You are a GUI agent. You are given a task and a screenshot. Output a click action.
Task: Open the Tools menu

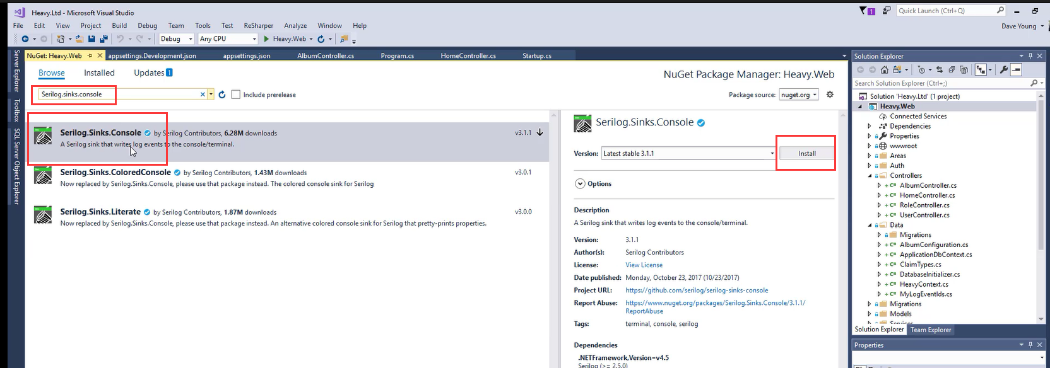[203, 26]
